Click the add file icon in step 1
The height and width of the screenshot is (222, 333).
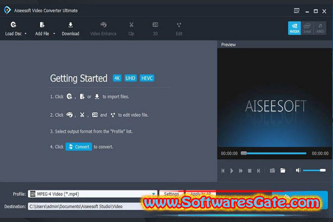(x=82, y=97)
